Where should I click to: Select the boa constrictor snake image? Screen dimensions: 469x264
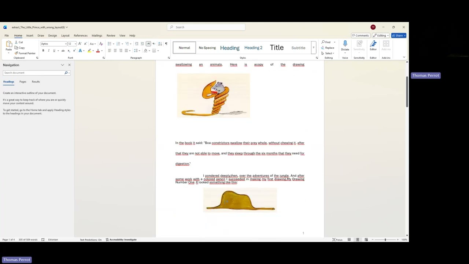[x=213, y=96]
